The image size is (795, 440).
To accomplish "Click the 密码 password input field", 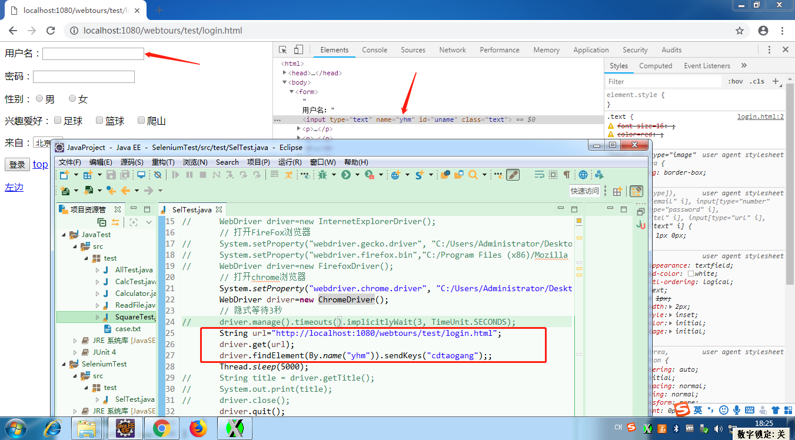I will pos(84,76).
